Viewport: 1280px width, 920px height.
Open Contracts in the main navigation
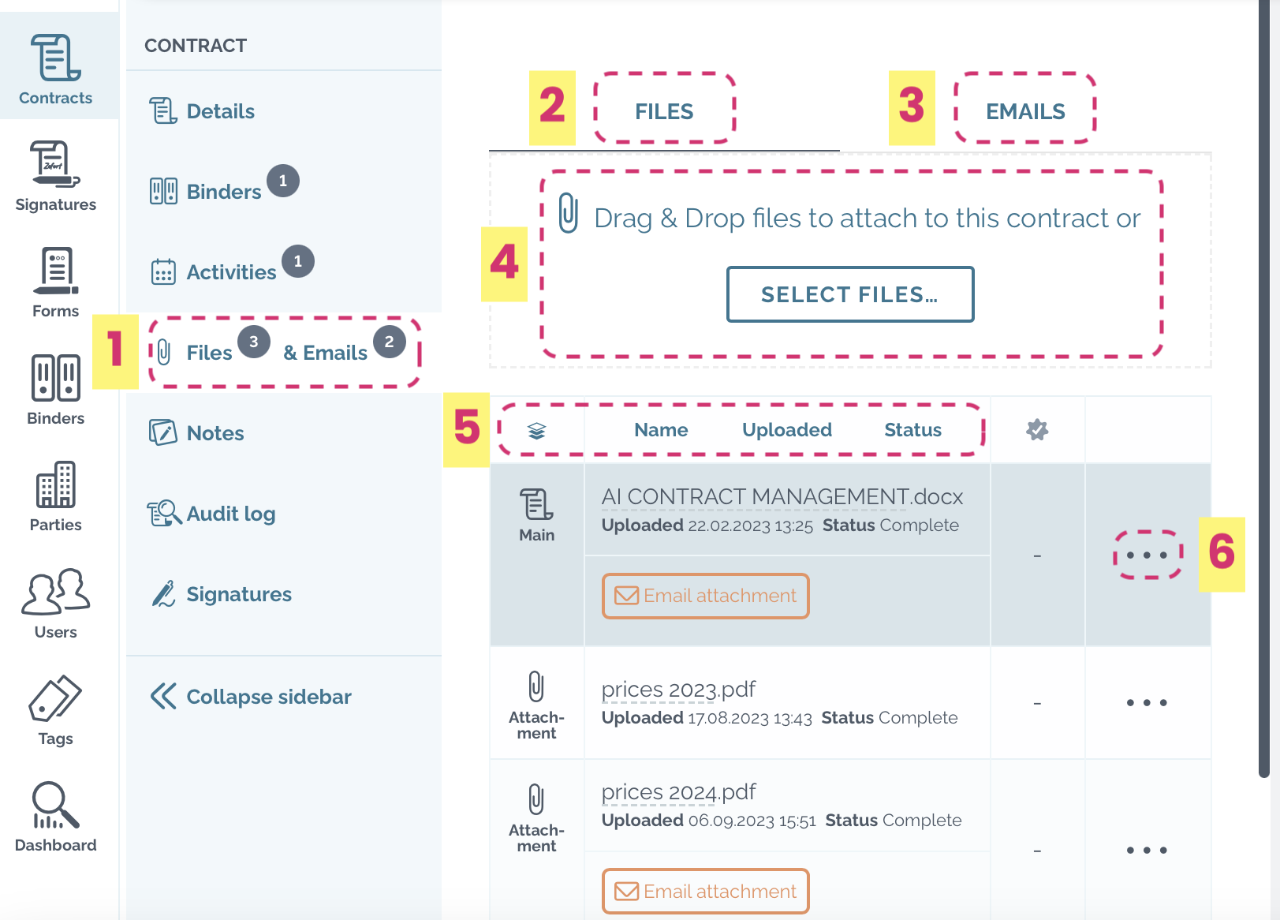click(55, 68)
